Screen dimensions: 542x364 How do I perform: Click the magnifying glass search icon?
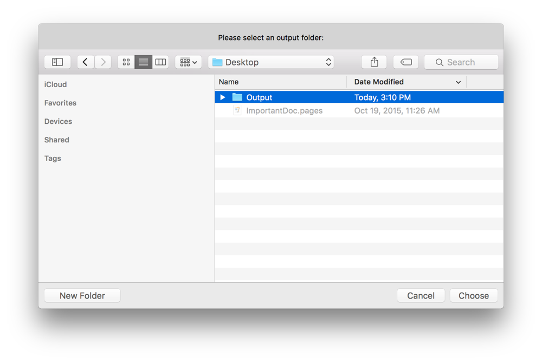point(440,62)
